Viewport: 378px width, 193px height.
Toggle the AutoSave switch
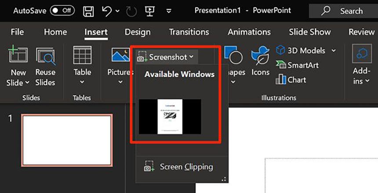pos(62,11)
